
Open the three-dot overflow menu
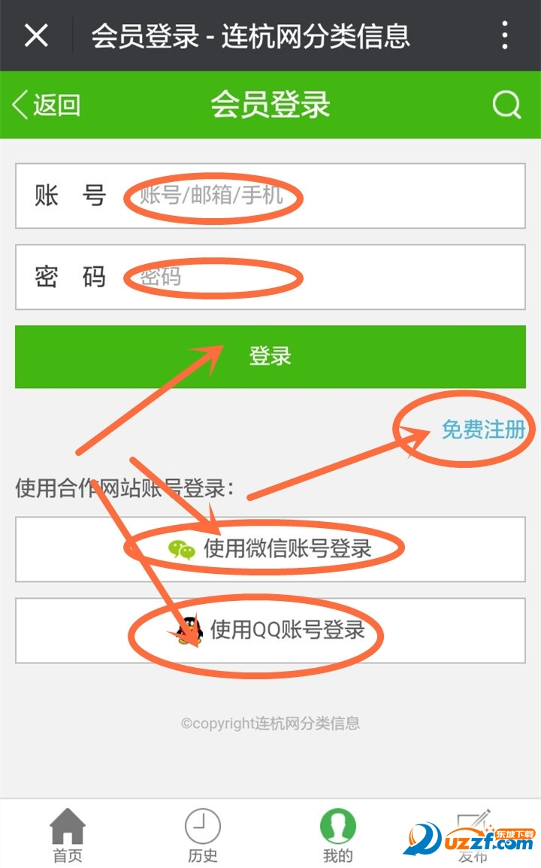(504, 35)
